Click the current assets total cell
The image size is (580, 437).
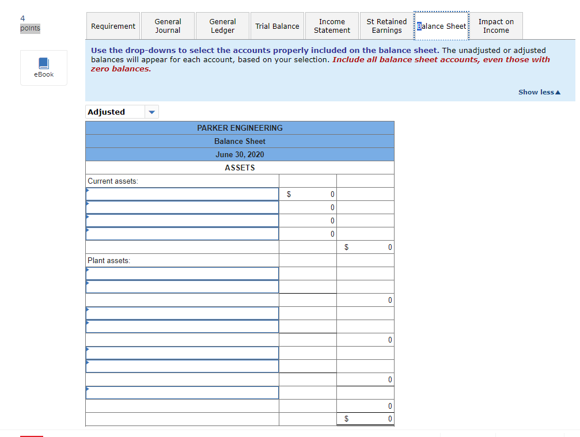click(366, 247)
